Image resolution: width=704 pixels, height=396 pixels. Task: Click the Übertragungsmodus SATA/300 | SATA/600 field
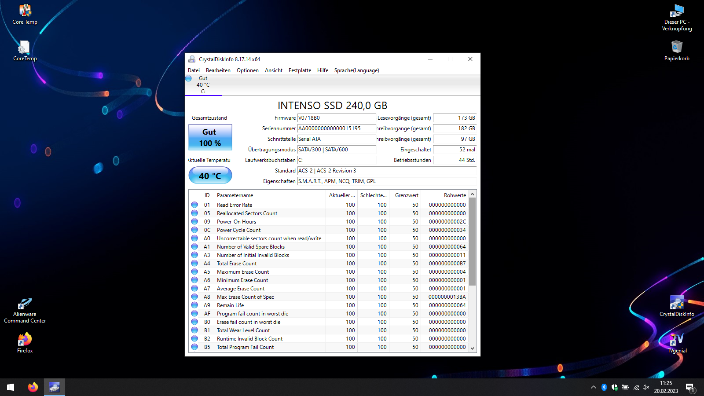(x=337, y=150)
